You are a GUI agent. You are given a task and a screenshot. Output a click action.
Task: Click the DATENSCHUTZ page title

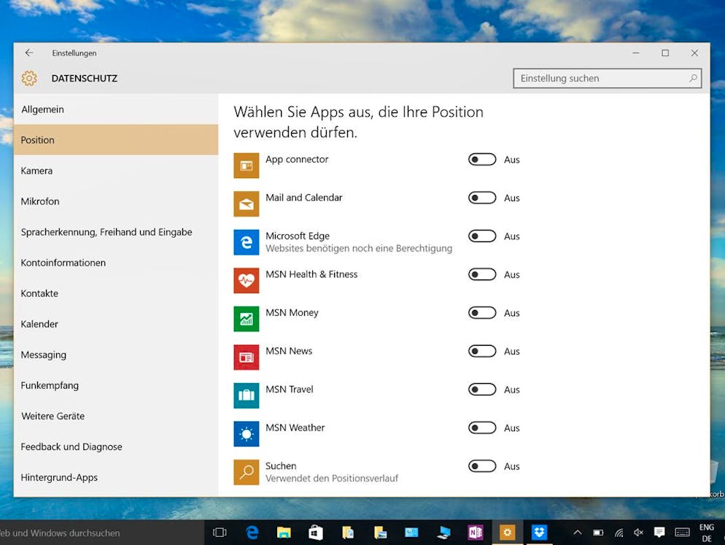coord(84,78)
